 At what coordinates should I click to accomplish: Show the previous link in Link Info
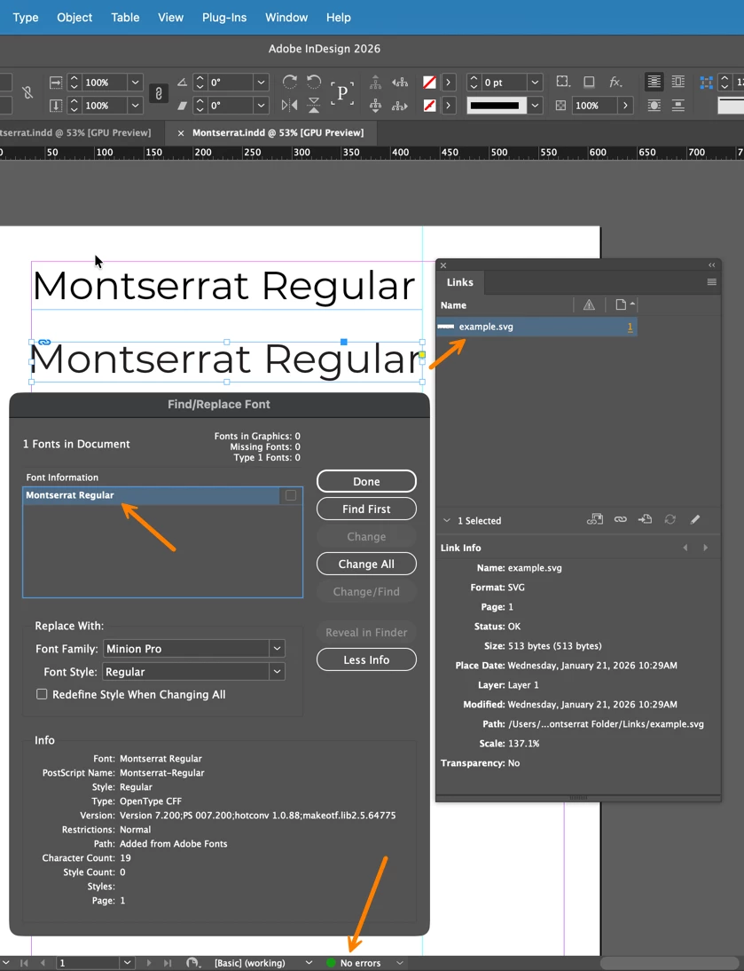(x=685, y=548)
